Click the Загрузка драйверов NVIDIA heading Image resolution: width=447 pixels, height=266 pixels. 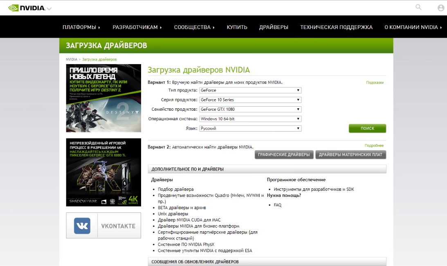point(199,70)
